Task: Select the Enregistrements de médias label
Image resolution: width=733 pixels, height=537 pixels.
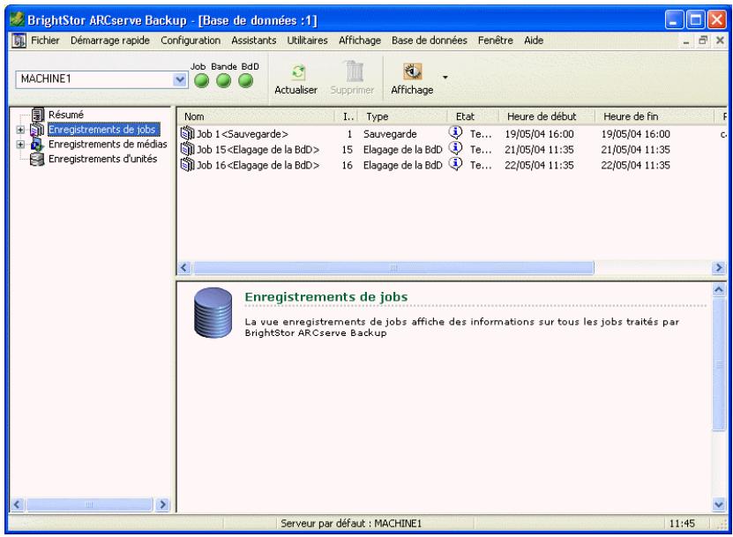Action: tap(108, 144)
